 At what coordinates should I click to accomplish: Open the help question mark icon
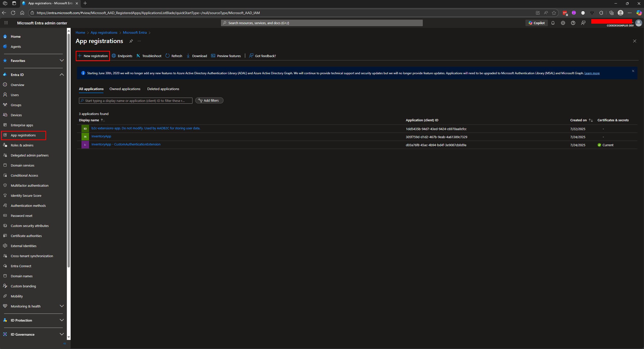[x=573, y=23]
